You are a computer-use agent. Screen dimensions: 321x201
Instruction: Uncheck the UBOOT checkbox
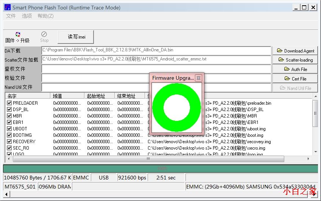pos(9,129)
